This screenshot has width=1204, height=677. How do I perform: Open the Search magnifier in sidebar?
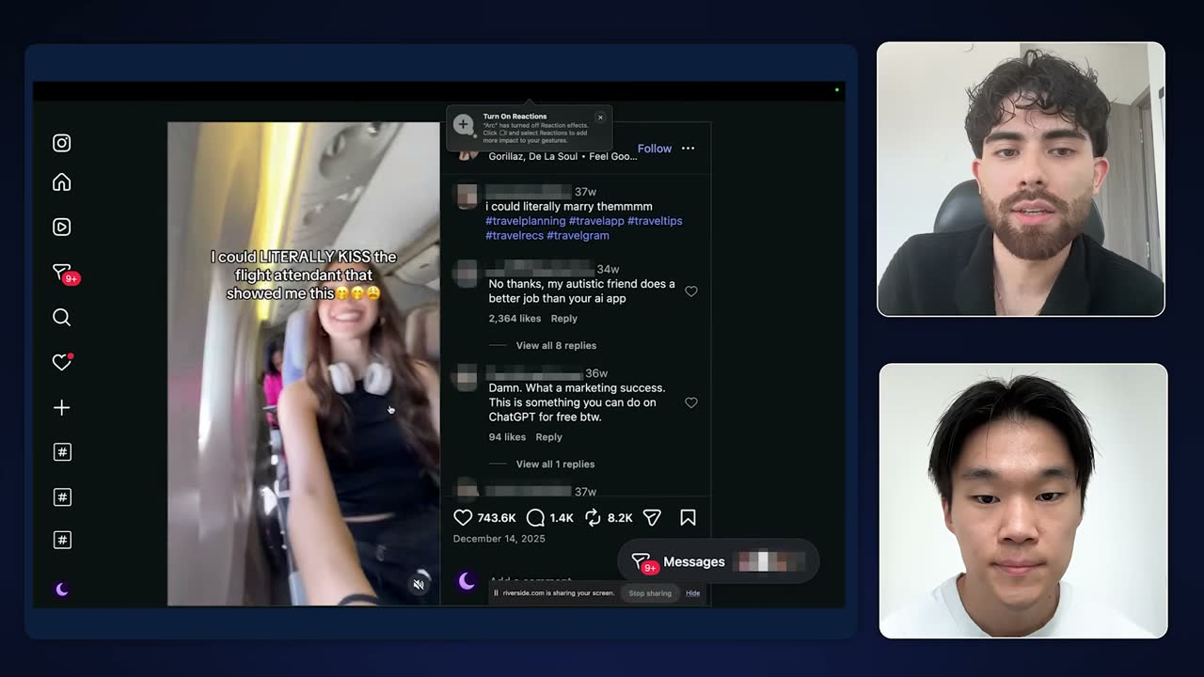61,317
